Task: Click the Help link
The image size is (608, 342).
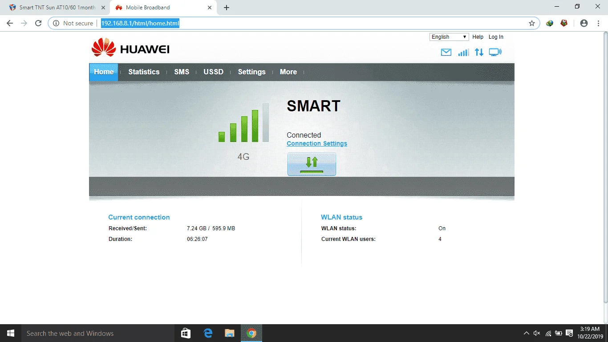Action: tap(478, 37)
